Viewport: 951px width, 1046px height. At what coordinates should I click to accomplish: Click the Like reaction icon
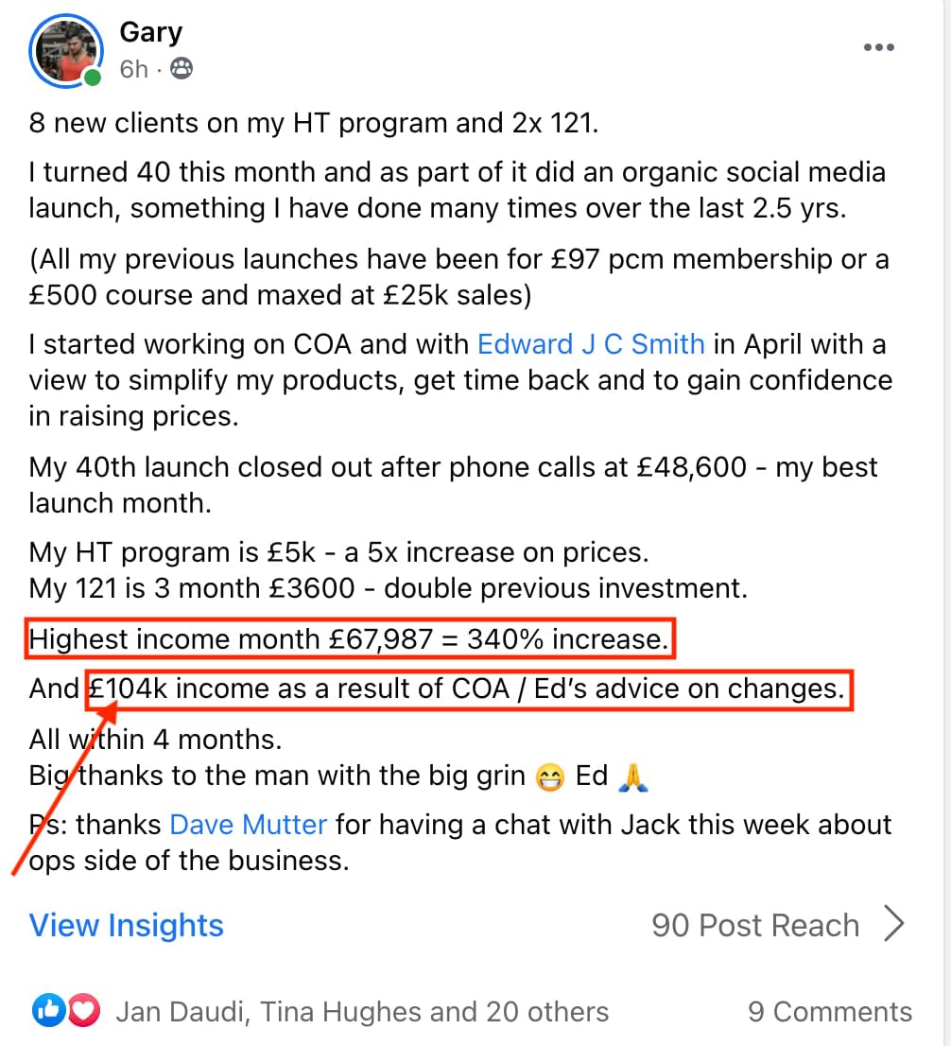46,1012
